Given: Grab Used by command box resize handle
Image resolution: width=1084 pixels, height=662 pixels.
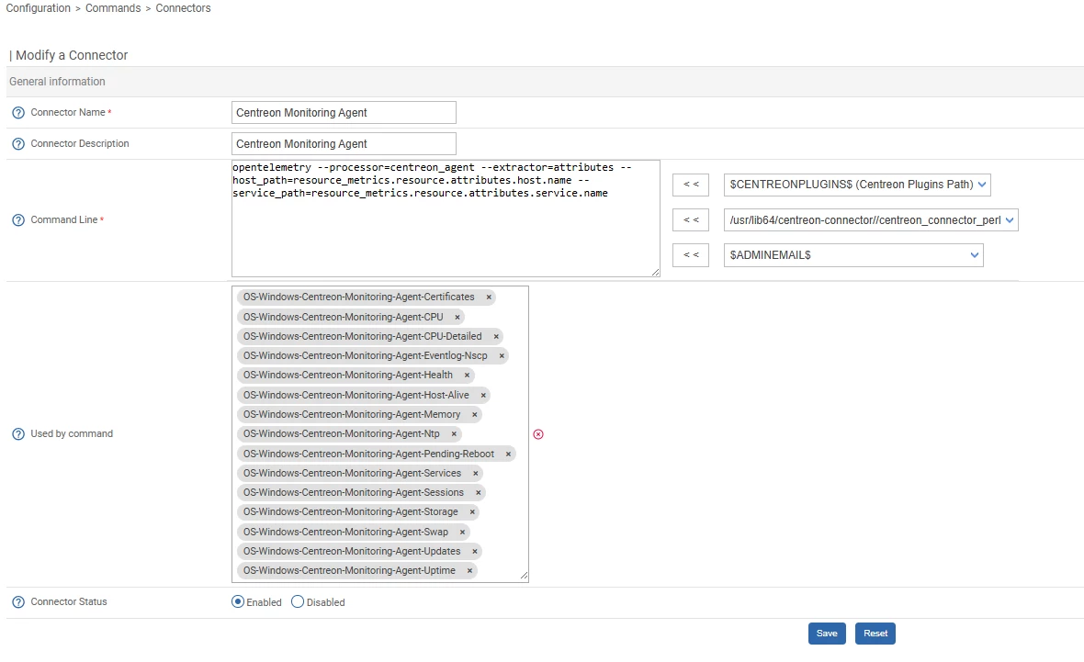Looking at the screenshot, I should [524, 576].
